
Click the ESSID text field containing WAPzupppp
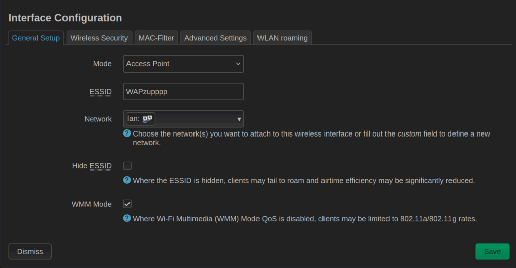tap(183, 92)
